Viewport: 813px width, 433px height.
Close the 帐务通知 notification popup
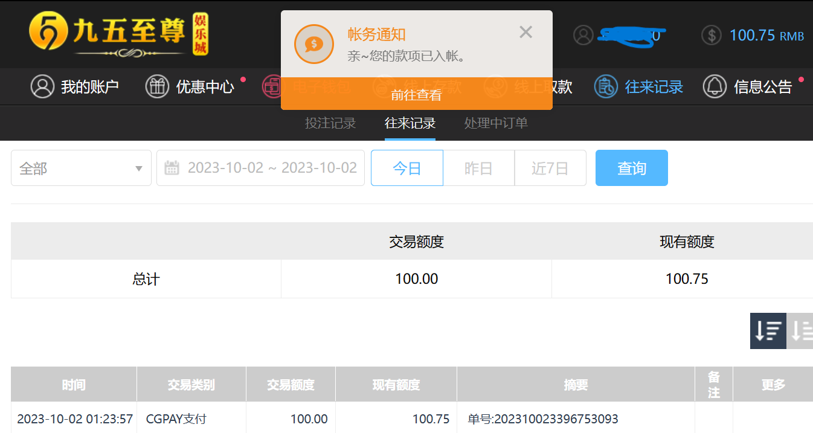(525, 33)
